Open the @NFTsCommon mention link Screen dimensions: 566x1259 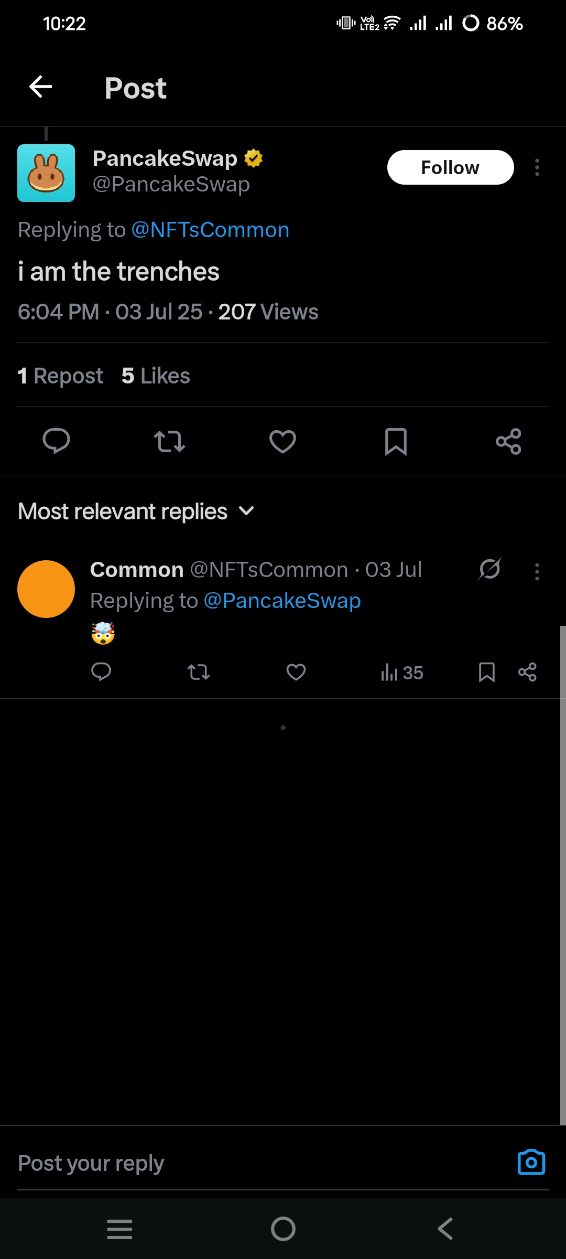click(210, 230)
